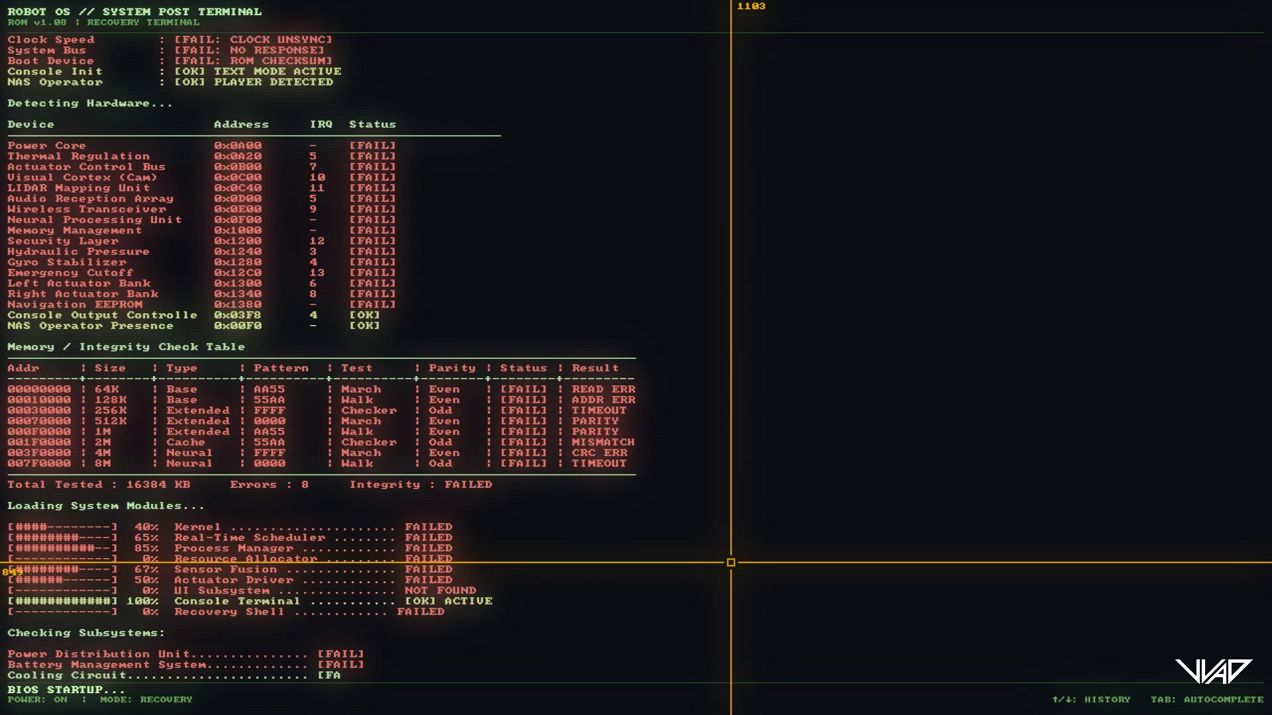The width and height of the screenshot is (1272, 715).
Task: Click the [OK] status of Console Output Controller
Action: tap(365, 315)
